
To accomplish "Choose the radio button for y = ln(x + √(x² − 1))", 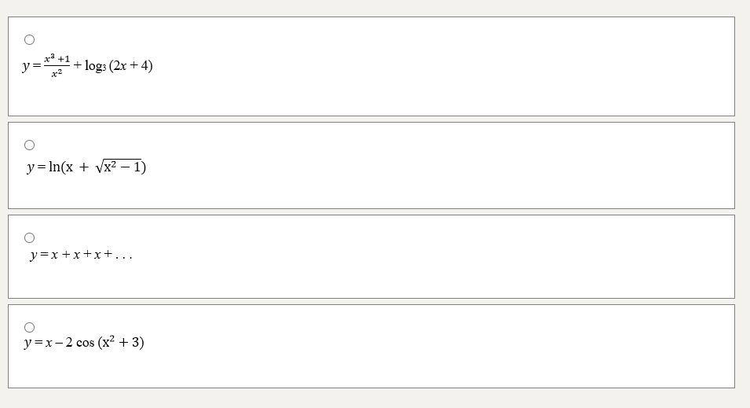I will click(29, 145).
